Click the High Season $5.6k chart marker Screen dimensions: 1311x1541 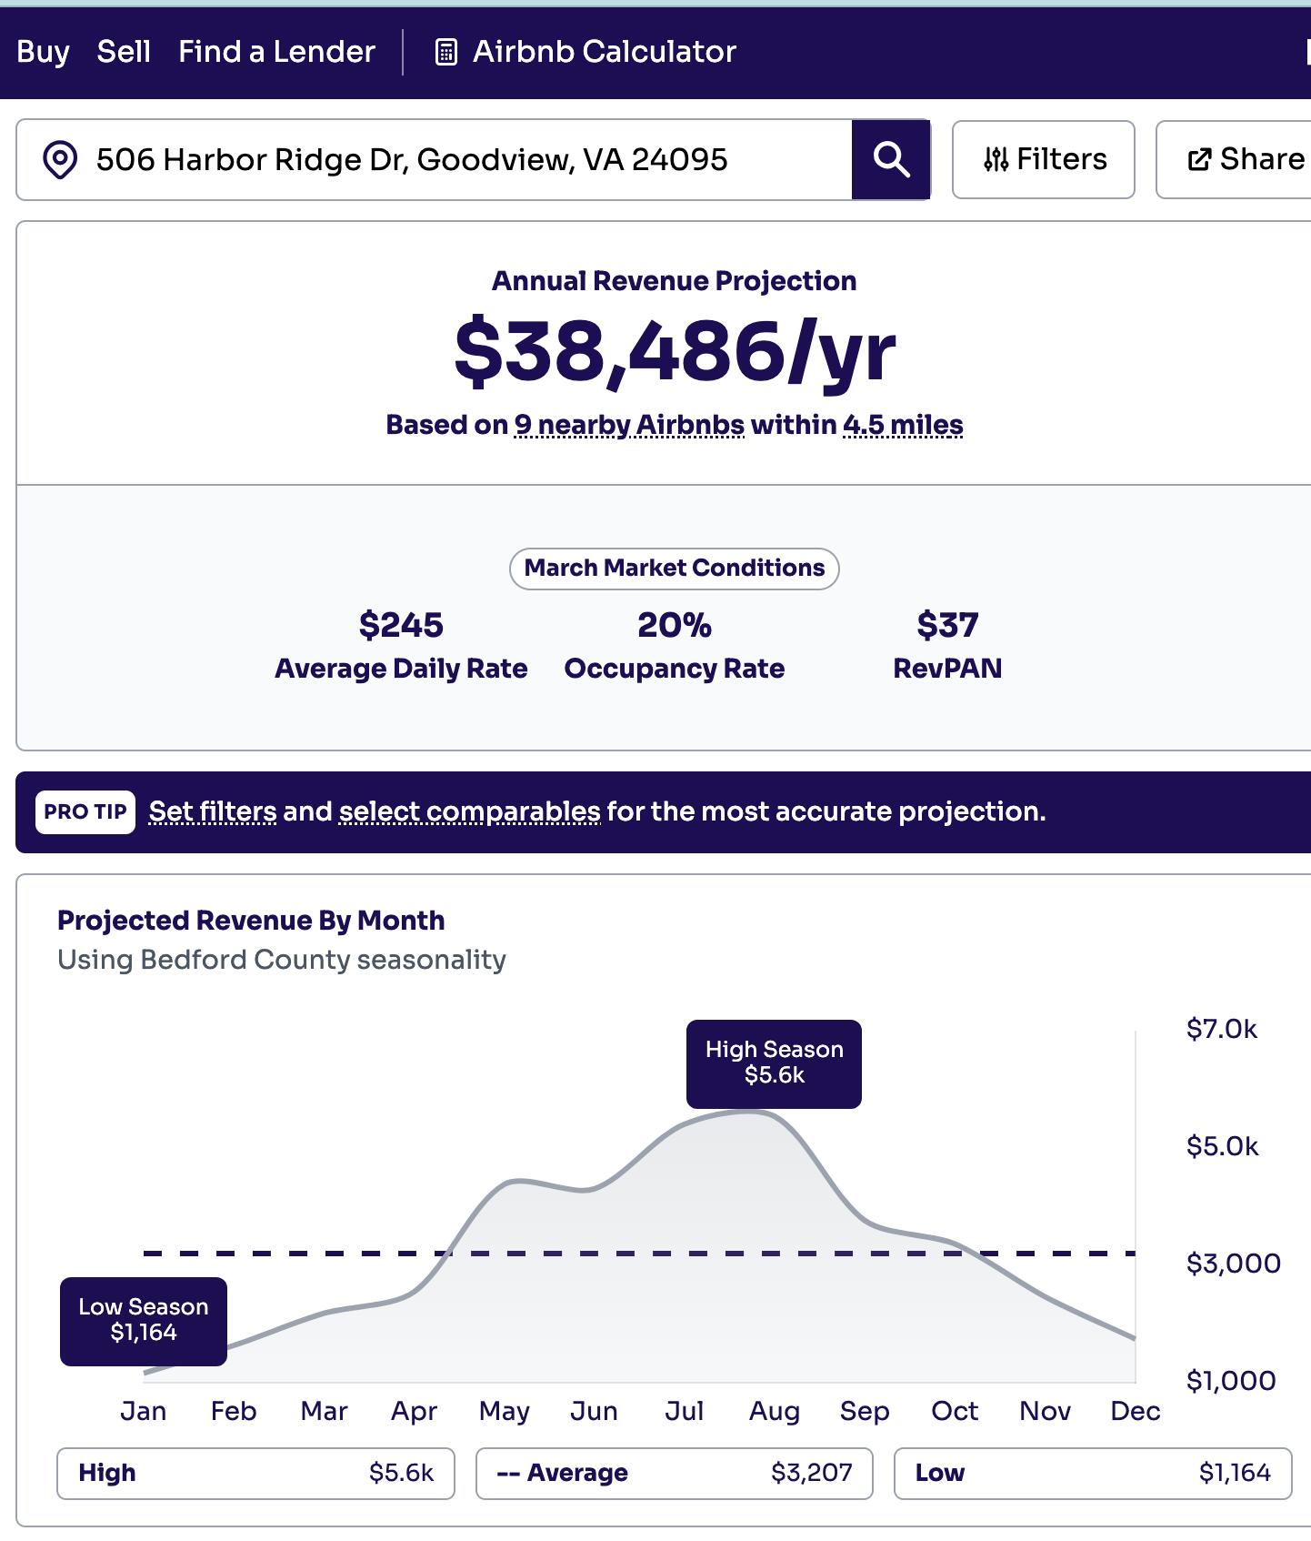774,1063
